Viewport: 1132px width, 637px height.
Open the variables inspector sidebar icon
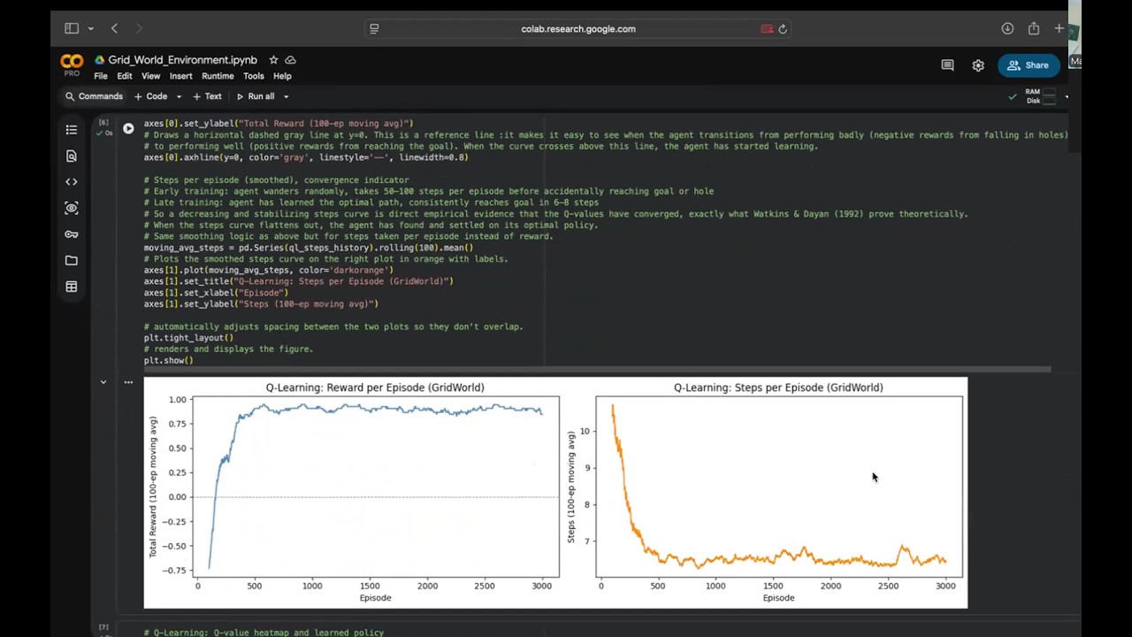[72, 208]
